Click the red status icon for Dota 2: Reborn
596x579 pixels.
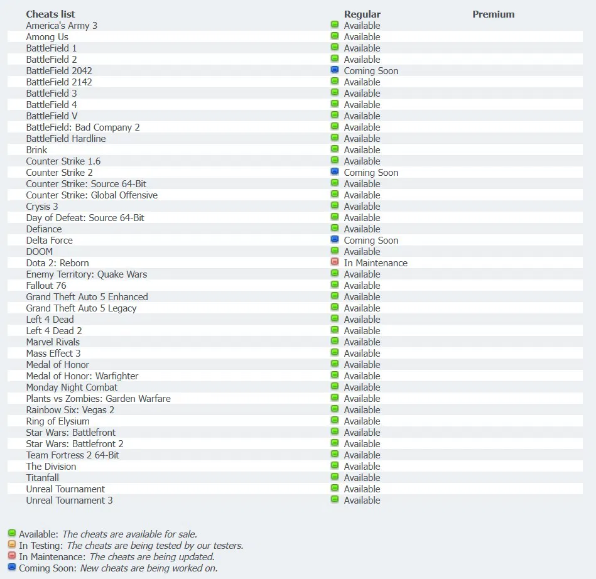[335, 262]
